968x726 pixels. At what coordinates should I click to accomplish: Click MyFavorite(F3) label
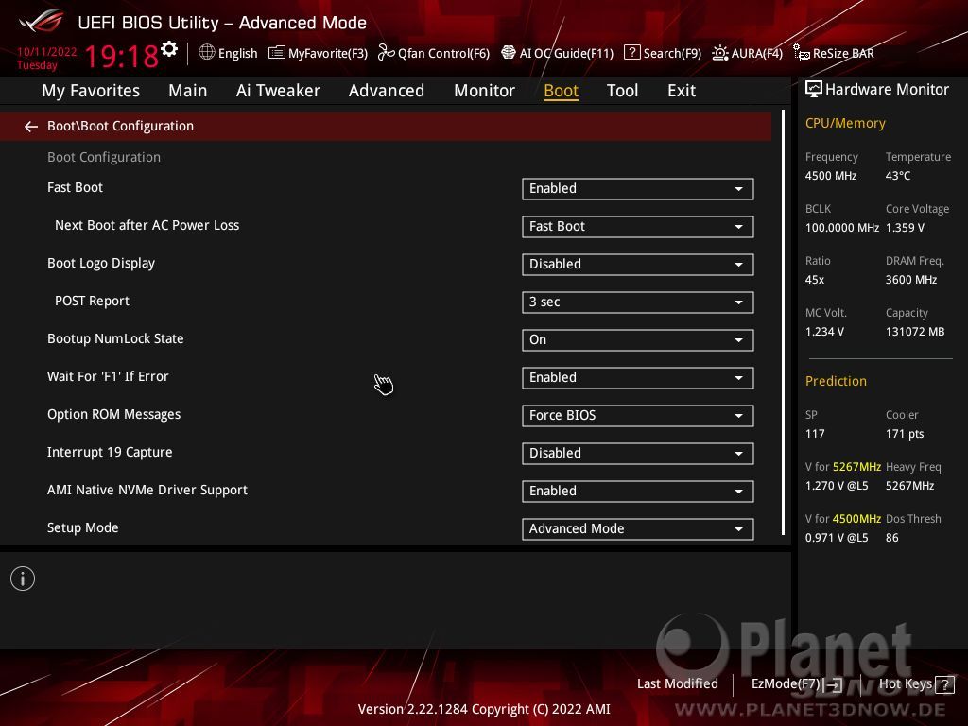328,53
